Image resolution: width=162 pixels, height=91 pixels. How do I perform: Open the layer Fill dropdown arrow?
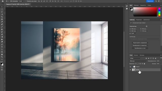[161, 64]
